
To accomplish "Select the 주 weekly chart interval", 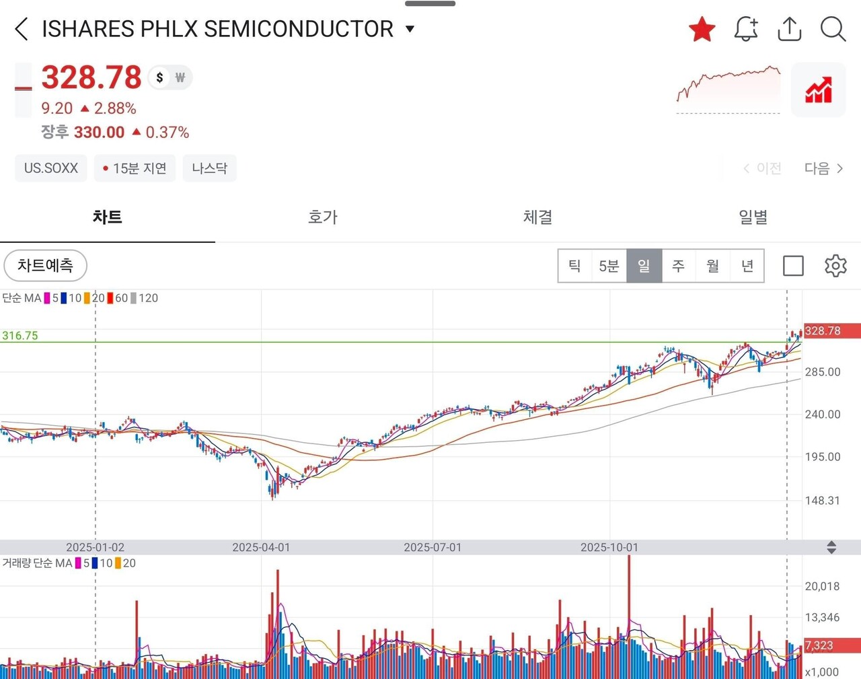I will pyautogui.click(x=678, y=266).
